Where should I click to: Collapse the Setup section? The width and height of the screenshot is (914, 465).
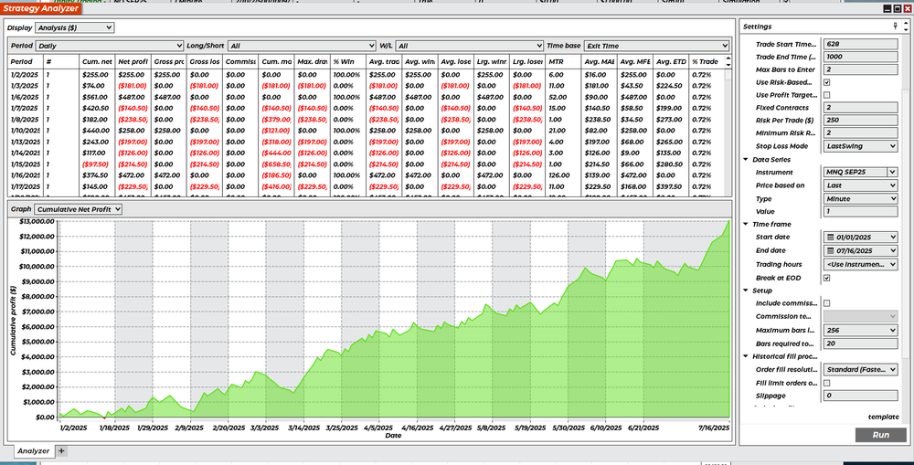pos(746,291)
